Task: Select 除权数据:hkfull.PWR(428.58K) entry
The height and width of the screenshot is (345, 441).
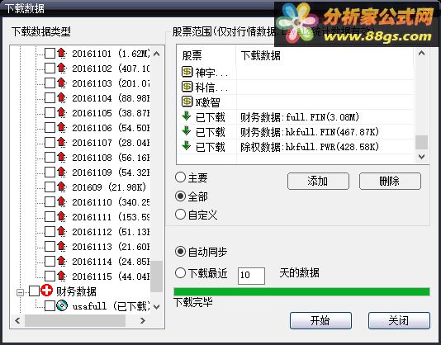Action: coord(310,146)
